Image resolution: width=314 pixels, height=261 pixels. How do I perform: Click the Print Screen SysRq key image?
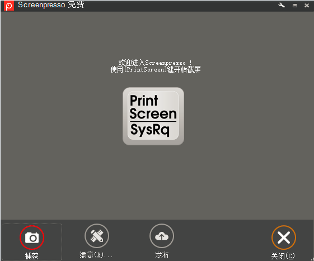153,116
